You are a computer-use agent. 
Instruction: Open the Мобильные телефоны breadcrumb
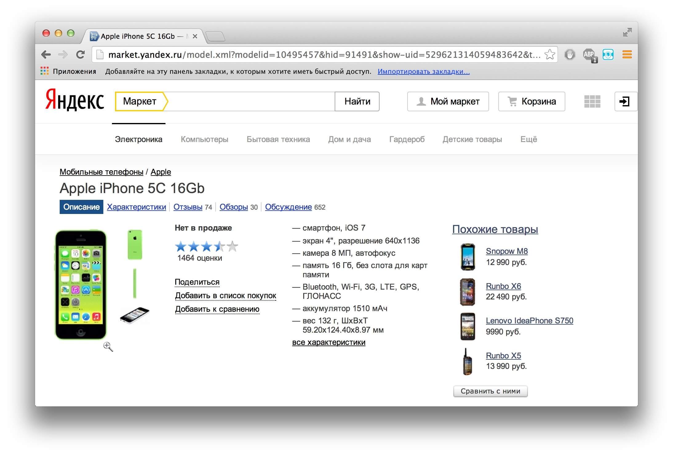tap(102, 172)
